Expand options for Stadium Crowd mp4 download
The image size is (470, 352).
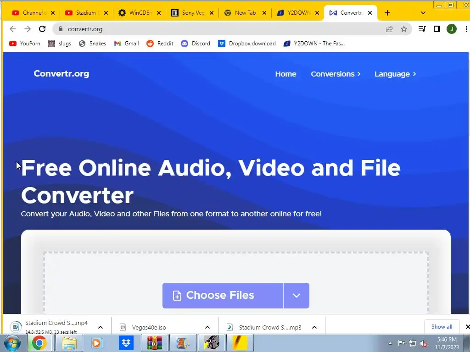pyautogui.click(x=101, y=327)
